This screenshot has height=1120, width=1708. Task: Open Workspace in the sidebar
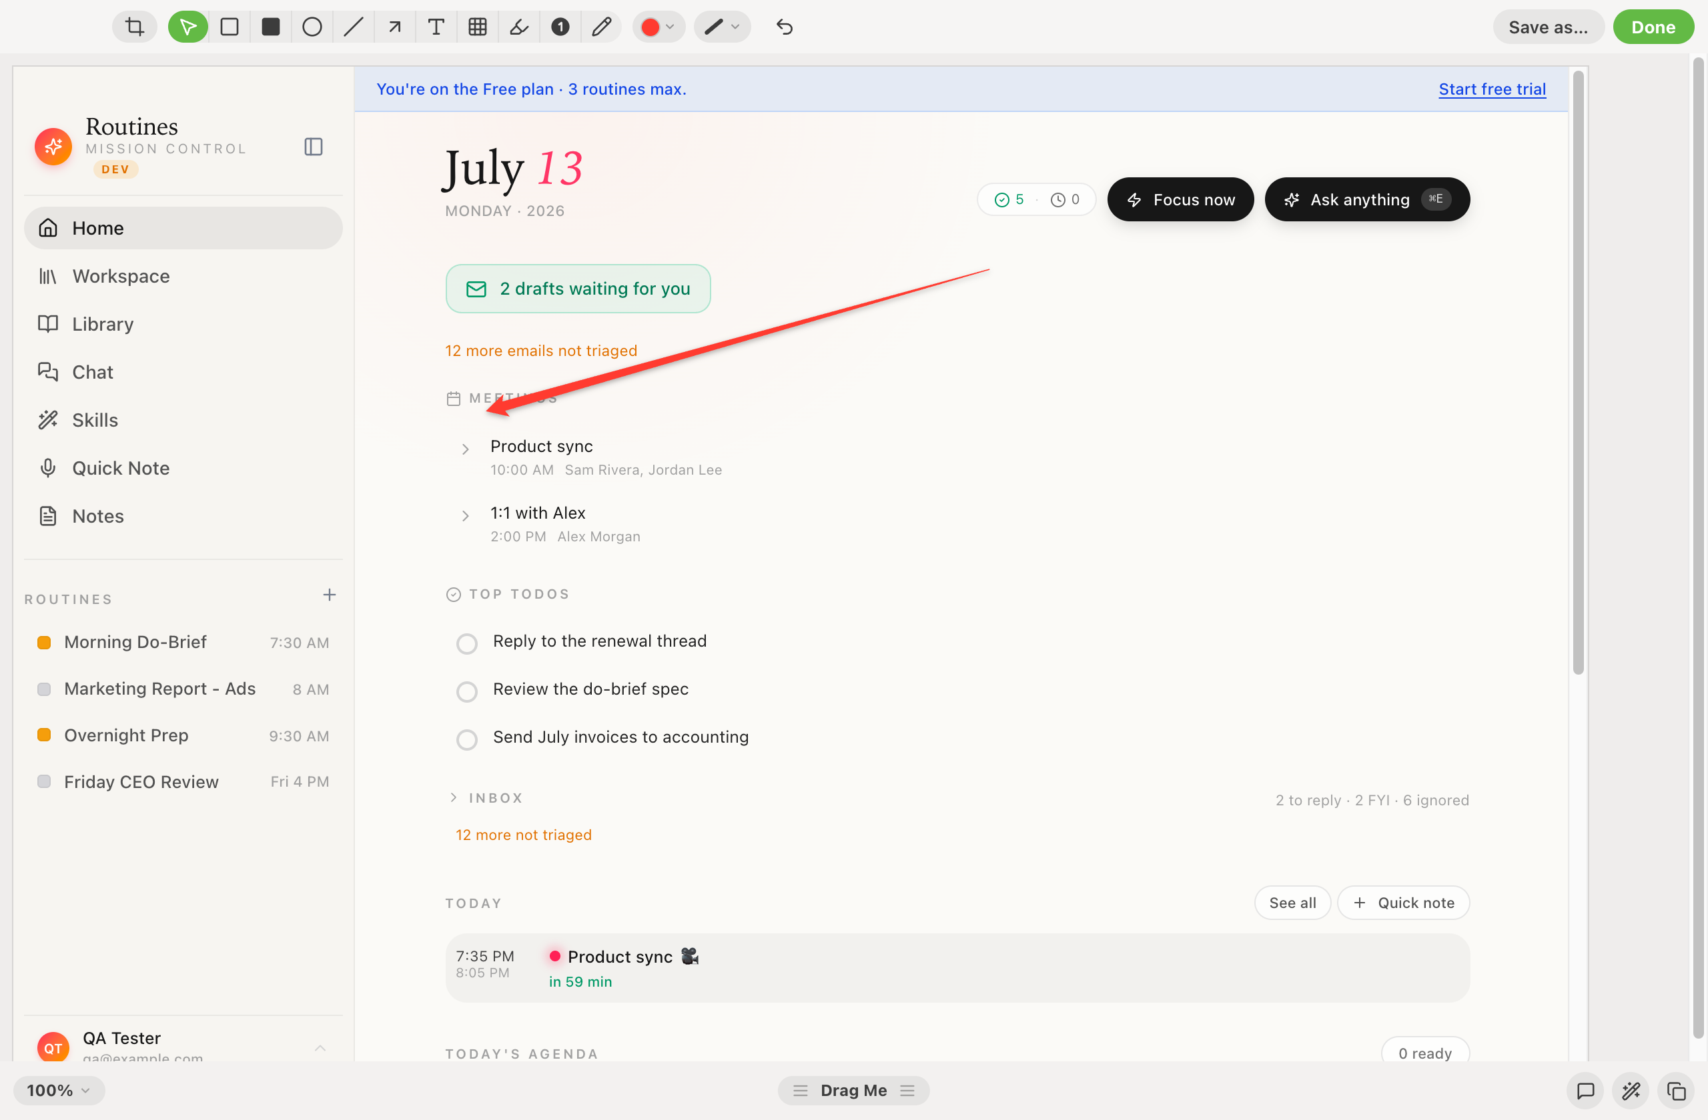(x=183, y=276)
